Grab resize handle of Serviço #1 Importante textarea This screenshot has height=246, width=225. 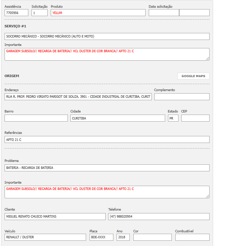click(x=208, y=59)
